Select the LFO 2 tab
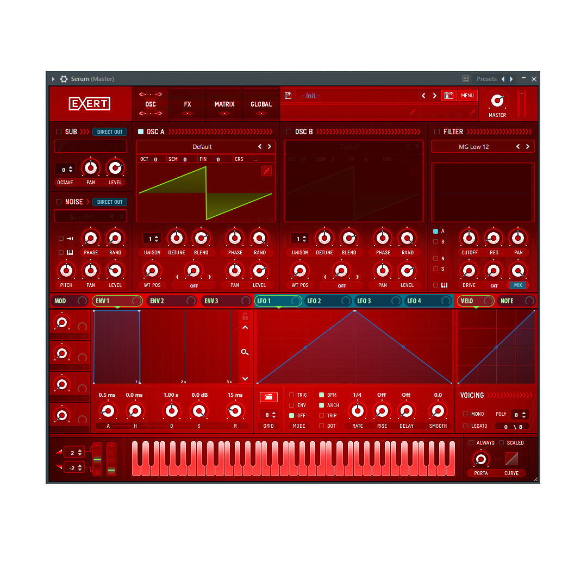 coord(314,301)
